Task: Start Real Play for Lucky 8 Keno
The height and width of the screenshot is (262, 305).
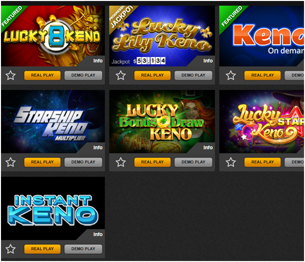Action: coord(42,75)
